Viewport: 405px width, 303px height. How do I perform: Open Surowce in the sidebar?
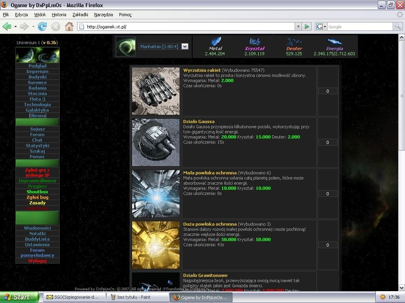[x=38, y=82]
